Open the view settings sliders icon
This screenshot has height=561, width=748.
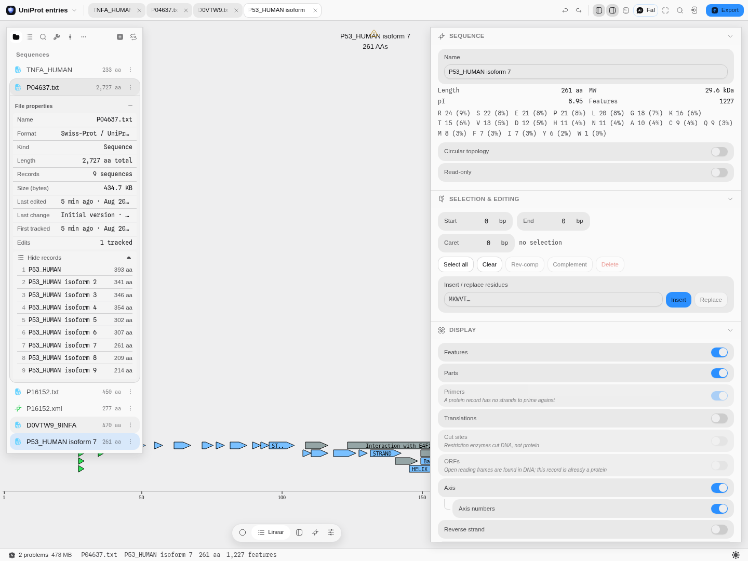331,532
